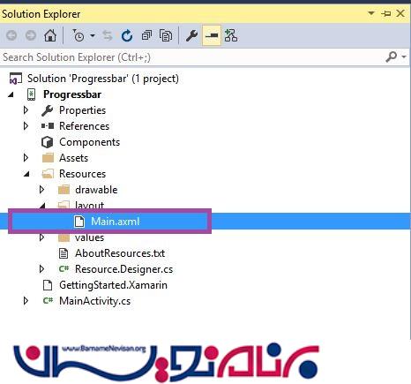
Task: Expand the References node
Action: (26, 126)
